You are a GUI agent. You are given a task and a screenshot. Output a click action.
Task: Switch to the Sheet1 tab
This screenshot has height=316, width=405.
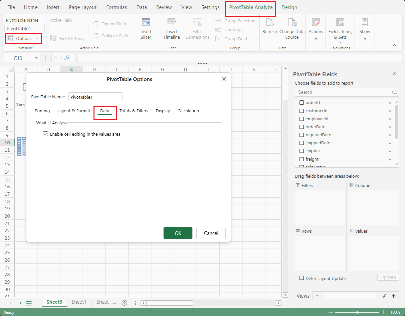point(79,302)
